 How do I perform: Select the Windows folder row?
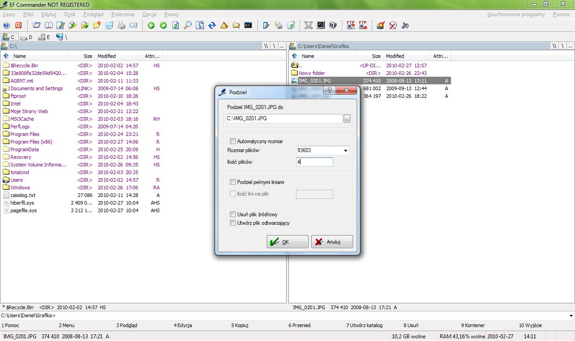tap(81, 188)
